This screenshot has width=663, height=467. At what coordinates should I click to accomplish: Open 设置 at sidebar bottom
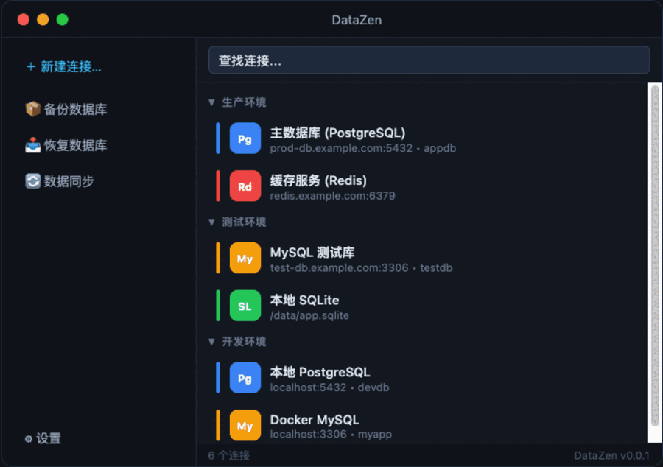[x=43, y=439]
